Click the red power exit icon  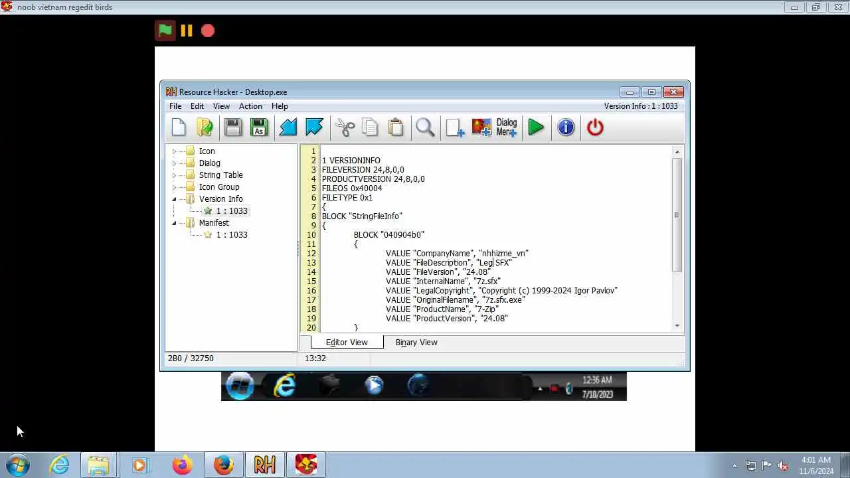pos(595,127)
